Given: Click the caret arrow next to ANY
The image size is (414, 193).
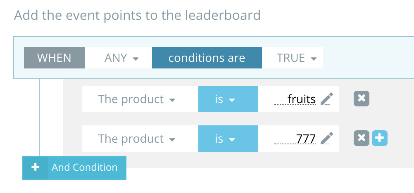Looking at the screenshot, I should pos(136,59).
